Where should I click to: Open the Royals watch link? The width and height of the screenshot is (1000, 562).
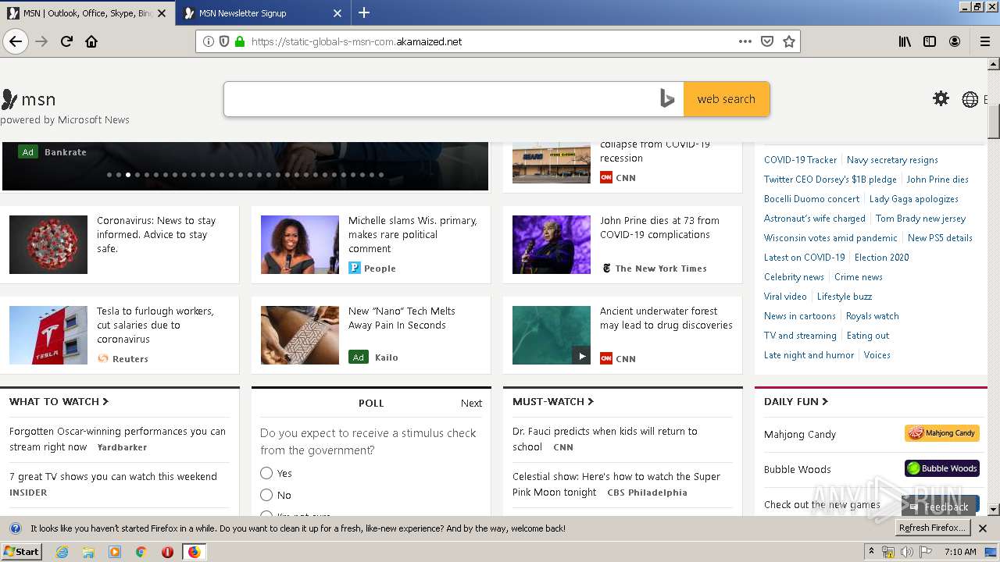click(873, 316)
